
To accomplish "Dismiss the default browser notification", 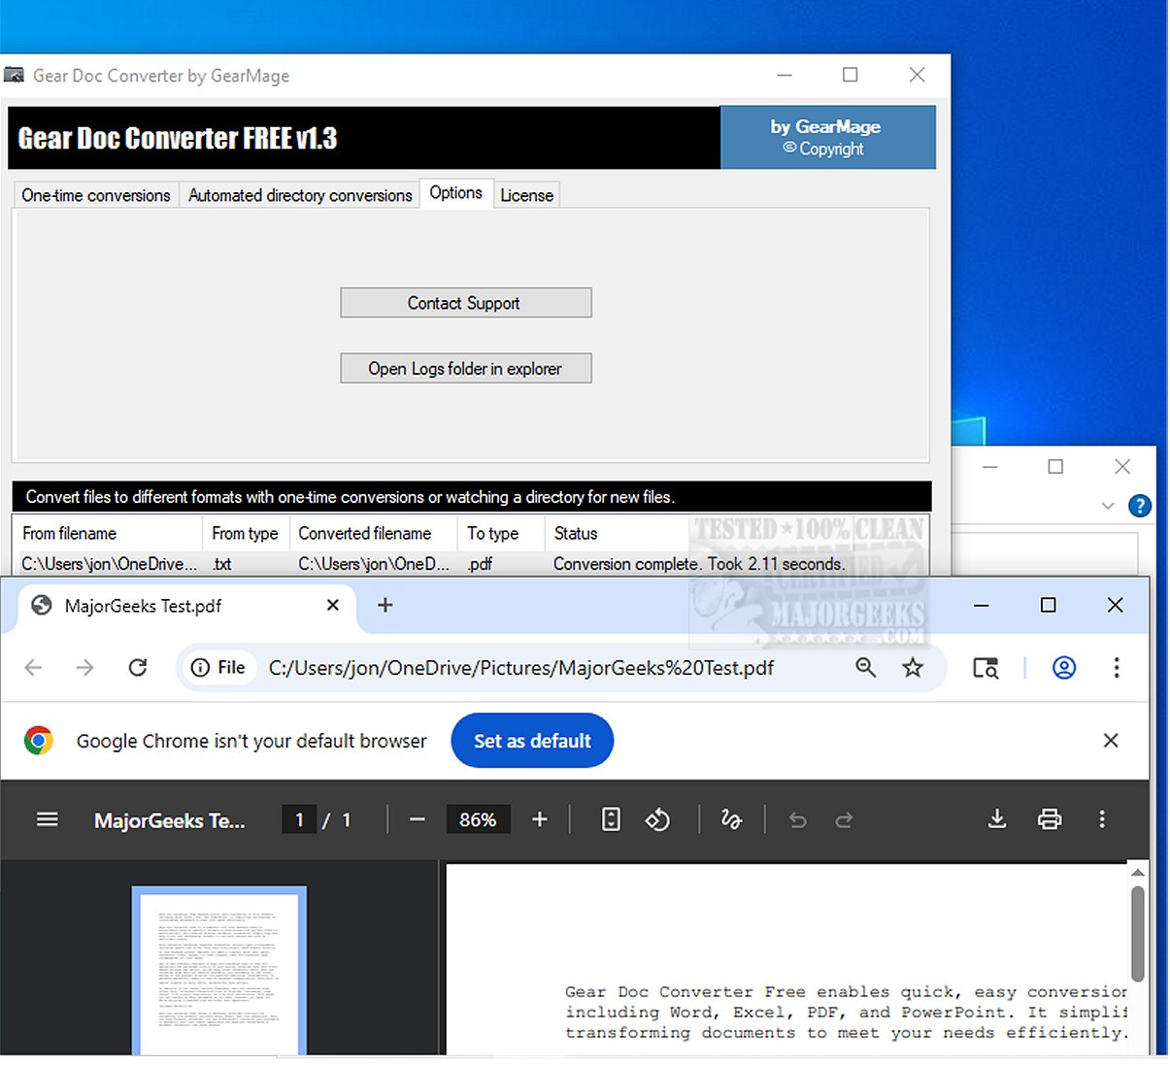I will [1112, 741].
